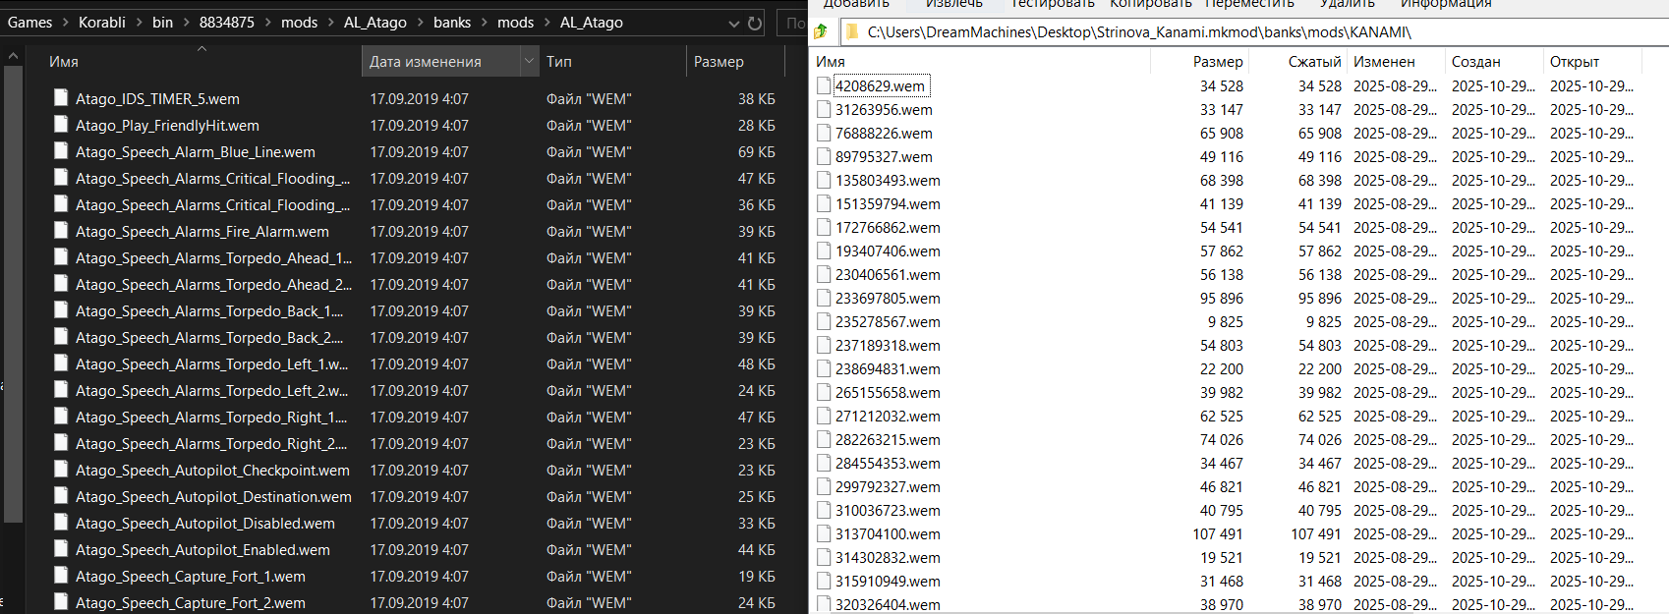Image resolution: width=1669 pixels, height=614 pixels.
Task: Click the 7-Zip up one folder icon
Action: [x=821, y=31]
